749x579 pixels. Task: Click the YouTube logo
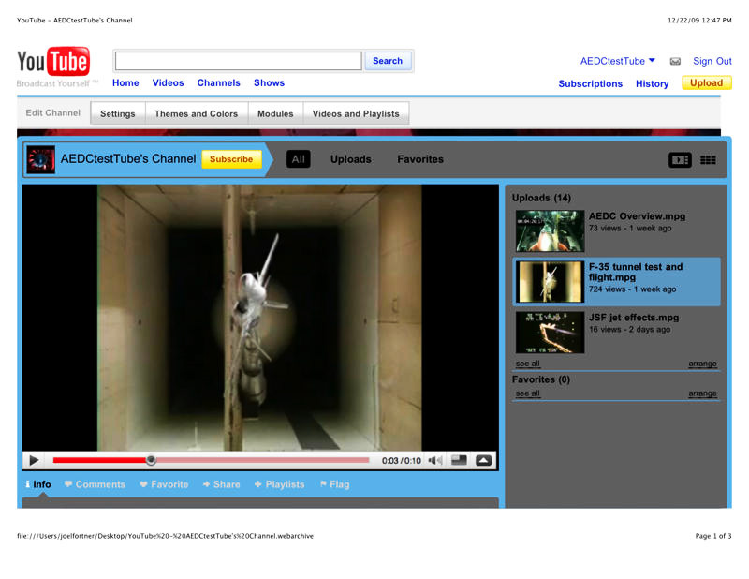[x=53, y=63]
